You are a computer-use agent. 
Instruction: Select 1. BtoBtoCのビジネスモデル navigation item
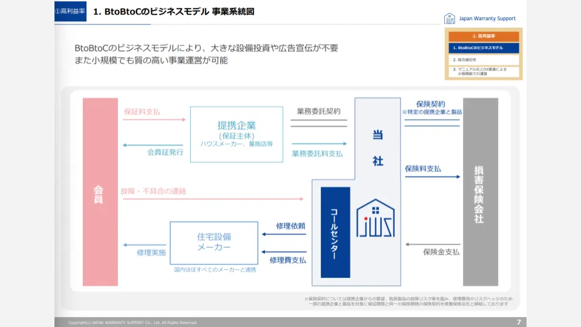point(484,48)
